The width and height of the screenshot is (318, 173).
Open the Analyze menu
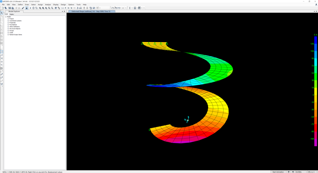pyautogui.click(x=48, y=5)
